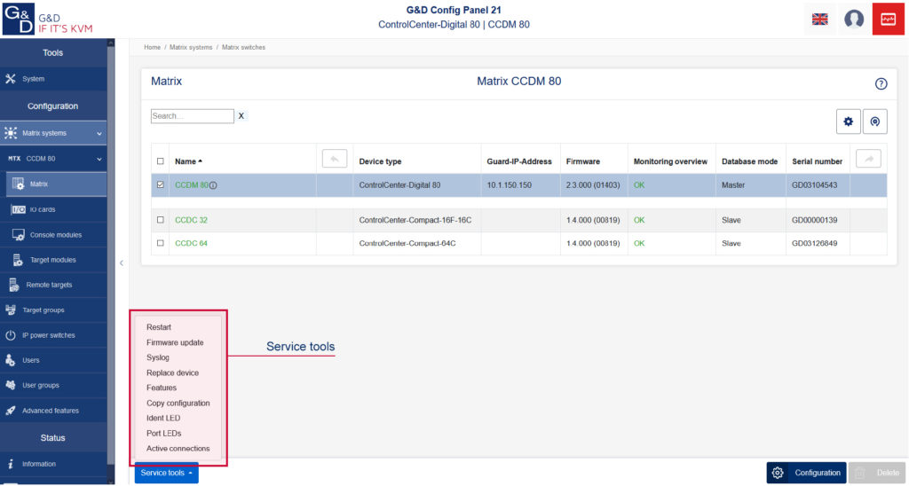Click the IO cards icon

pos(19,209)
